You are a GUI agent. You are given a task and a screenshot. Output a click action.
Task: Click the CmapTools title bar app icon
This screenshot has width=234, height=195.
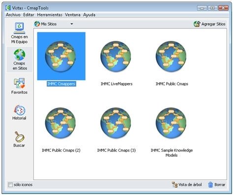(x=8, y=8)
